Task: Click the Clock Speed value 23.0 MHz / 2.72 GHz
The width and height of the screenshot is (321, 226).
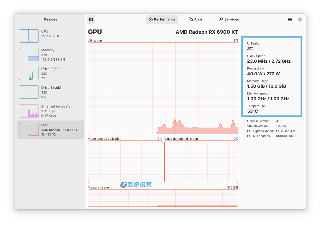Action: [x=269, y=61]
